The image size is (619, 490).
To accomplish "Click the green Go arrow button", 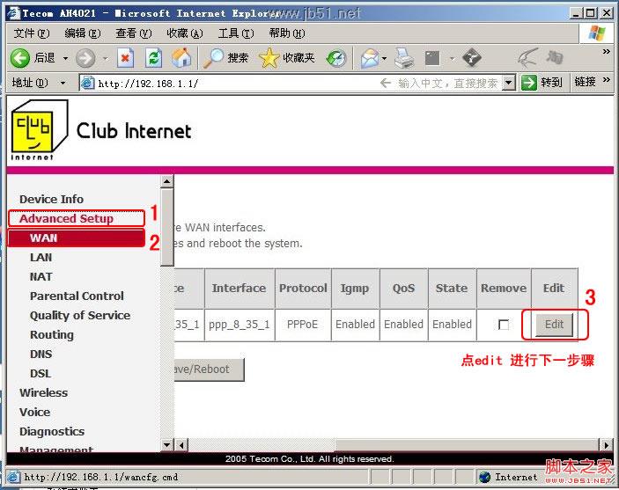I will pyautogui.click(x=528, y=83).
